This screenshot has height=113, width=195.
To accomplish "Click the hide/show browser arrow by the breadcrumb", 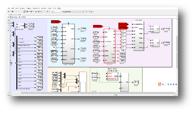I will [x=9, y=17].
